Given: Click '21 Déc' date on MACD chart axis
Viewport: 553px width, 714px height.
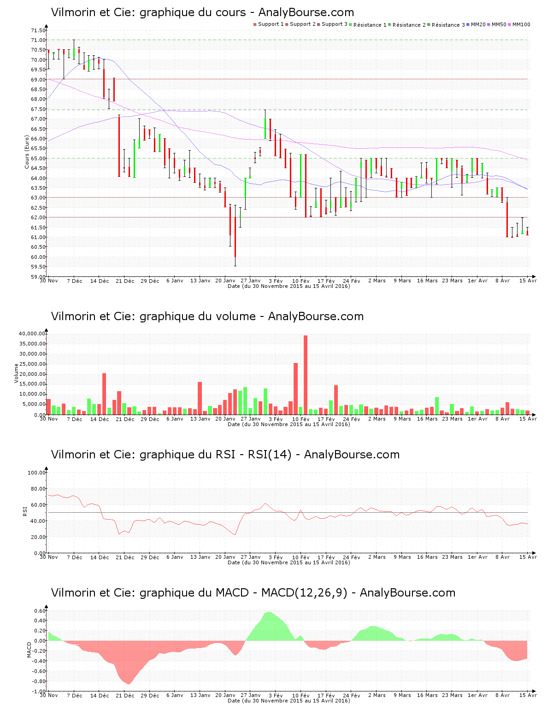Looking at the screenshot, I should pos(125,696).
